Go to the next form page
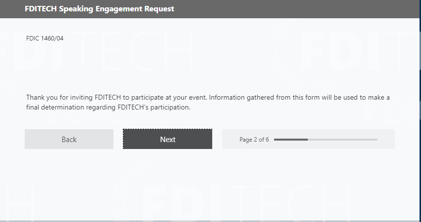This screenshot has width=421, height=222. (167, 139)
